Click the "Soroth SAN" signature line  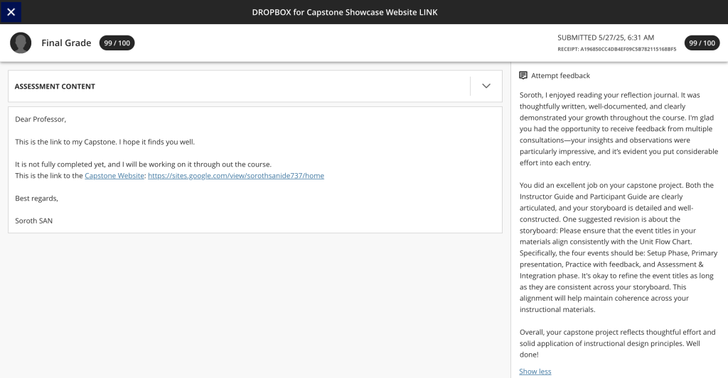pyautogui.click(x=34, y=221)
